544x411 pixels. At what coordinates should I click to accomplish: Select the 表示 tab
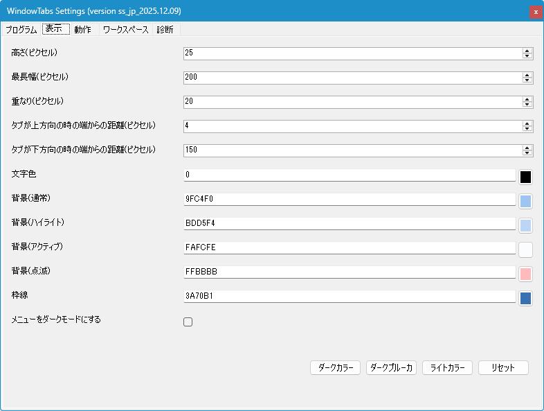pos(55,29)
